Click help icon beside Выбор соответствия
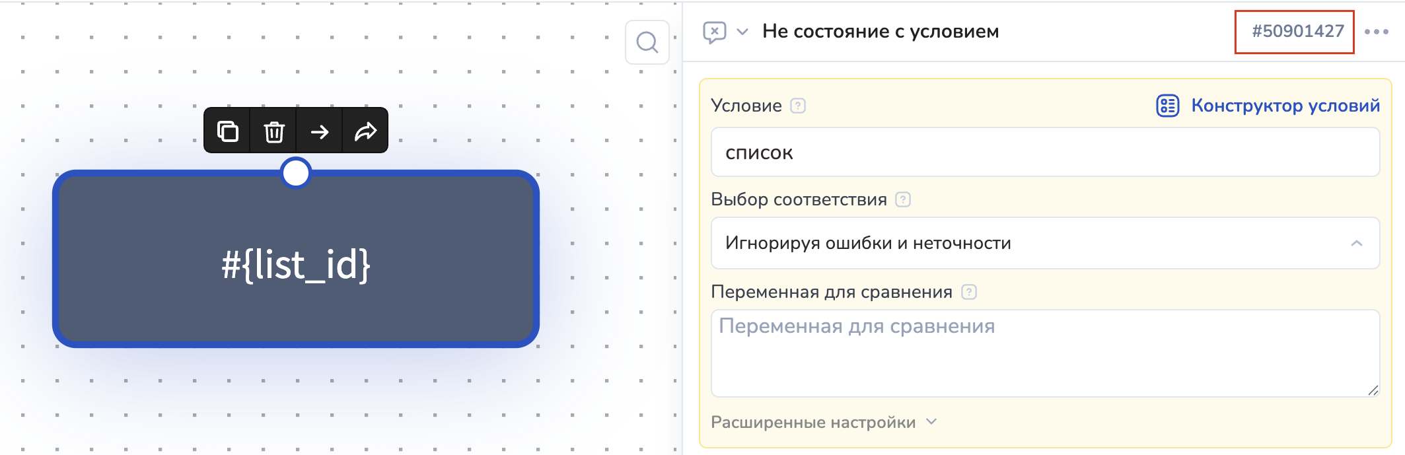This screenshot has width=1405, height=455. pyautogui.click(x=902, y=199)
